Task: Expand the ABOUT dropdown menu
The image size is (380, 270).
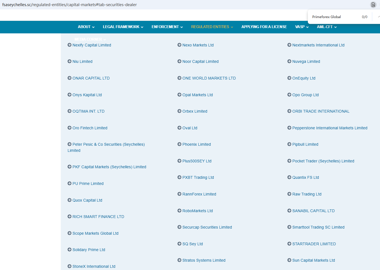Action: coord(86,27)
